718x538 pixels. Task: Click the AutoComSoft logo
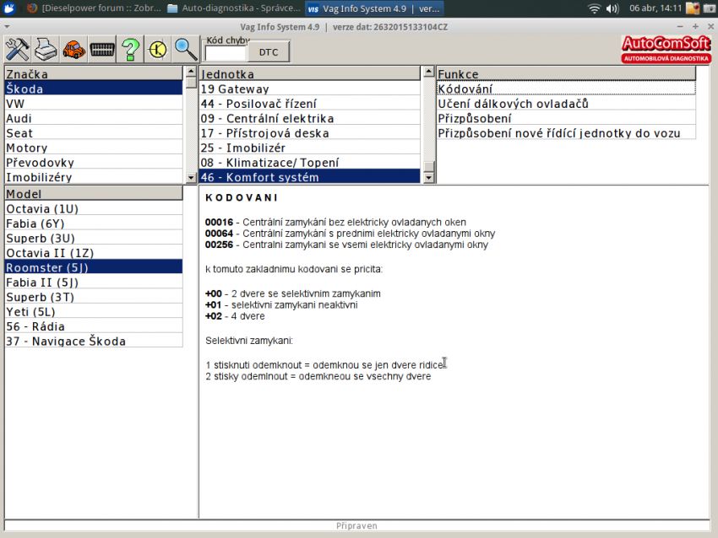click(x=666, y=50)
